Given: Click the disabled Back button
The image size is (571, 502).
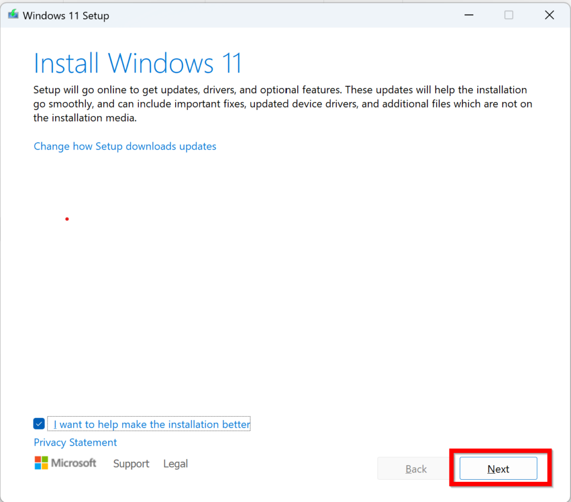Looking at the screenshot, I should click(x=416, y=469).
